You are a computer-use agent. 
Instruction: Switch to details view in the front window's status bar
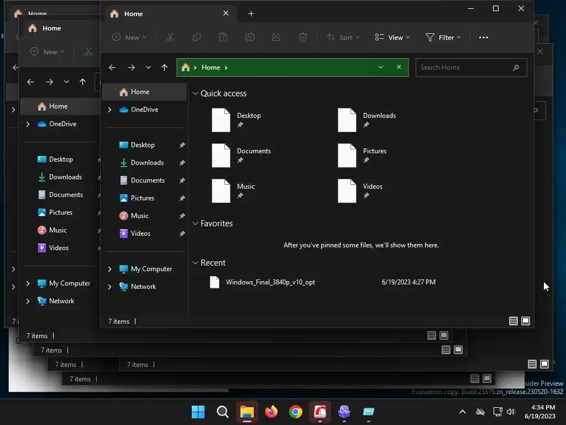(513, 321)
